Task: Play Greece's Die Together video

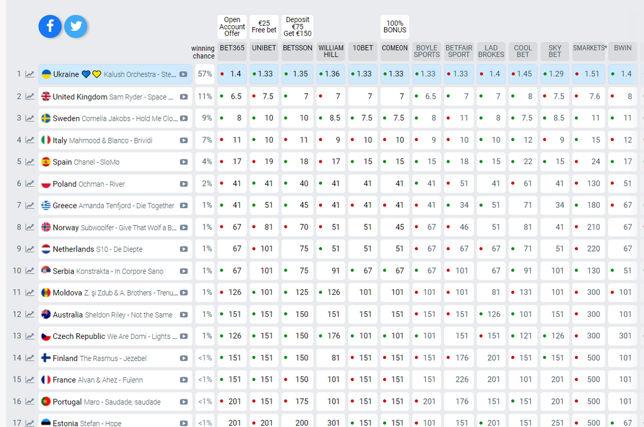Action: point(184,205)
